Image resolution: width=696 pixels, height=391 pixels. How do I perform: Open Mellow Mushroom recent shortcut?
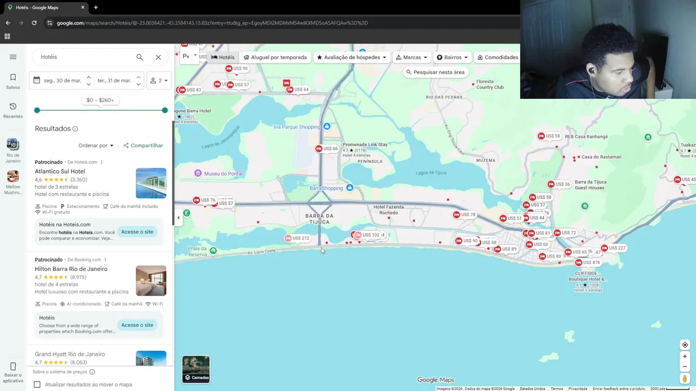[13, 182]
